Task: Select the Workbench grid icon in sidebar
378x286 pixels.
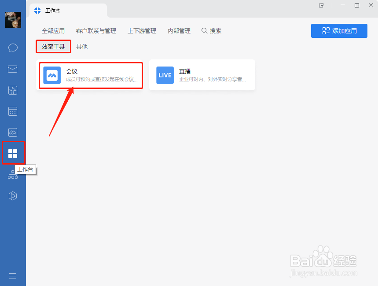Action: (13, 154)
